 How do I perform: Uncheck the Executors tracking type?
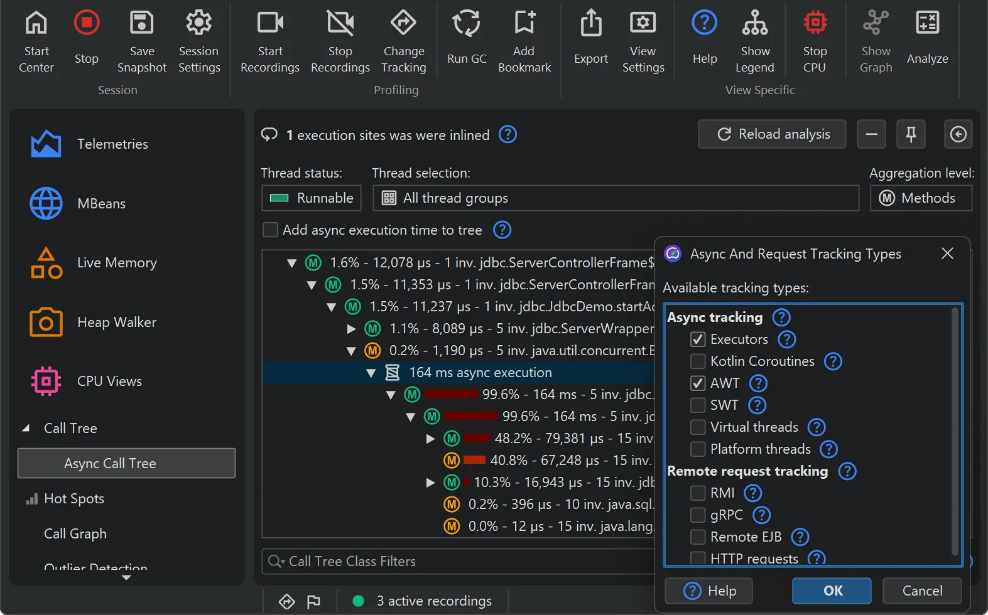pyautogui.click(x=698, y=340)
